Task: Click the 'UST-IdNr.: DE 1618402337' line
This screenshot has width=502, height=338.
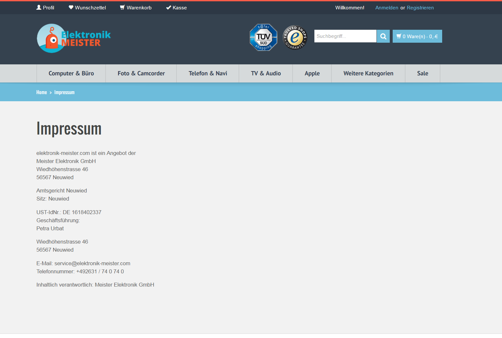Action: click(x=69, y=212)
